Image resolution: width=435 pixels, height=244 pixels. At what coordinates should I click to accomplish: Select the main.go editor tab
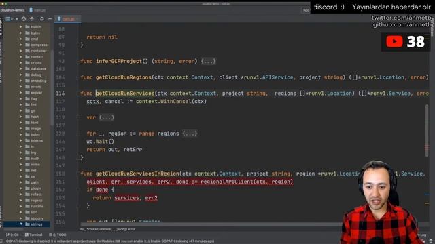68,19
